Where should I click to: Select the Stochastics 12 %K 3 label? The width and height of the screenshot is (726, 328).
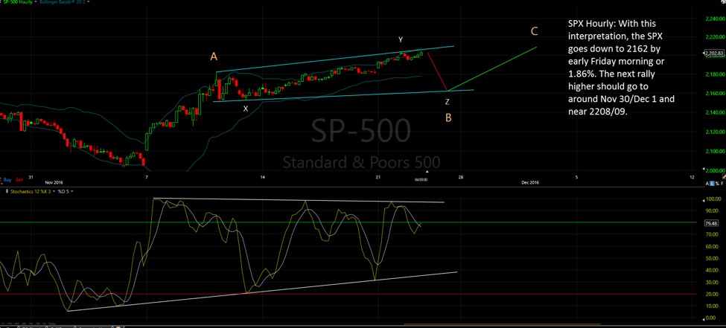31,192
